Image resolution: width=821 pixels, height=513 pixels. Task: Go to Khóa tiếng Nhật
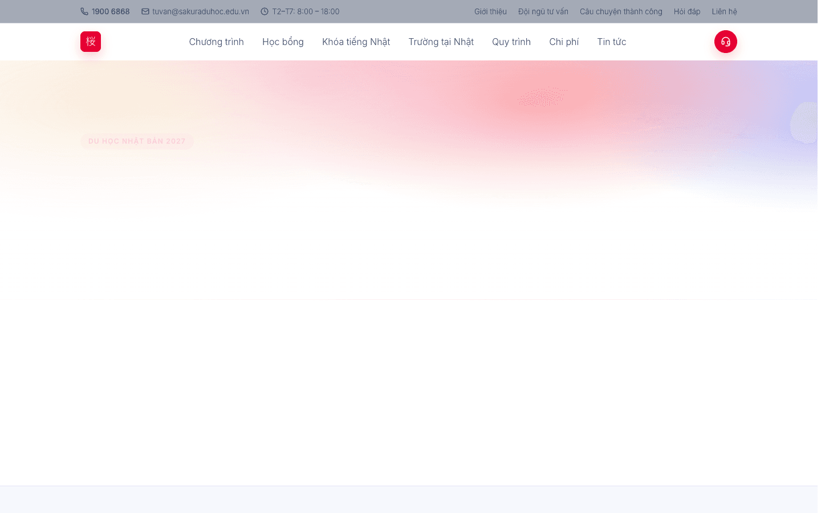click(356, 42)
